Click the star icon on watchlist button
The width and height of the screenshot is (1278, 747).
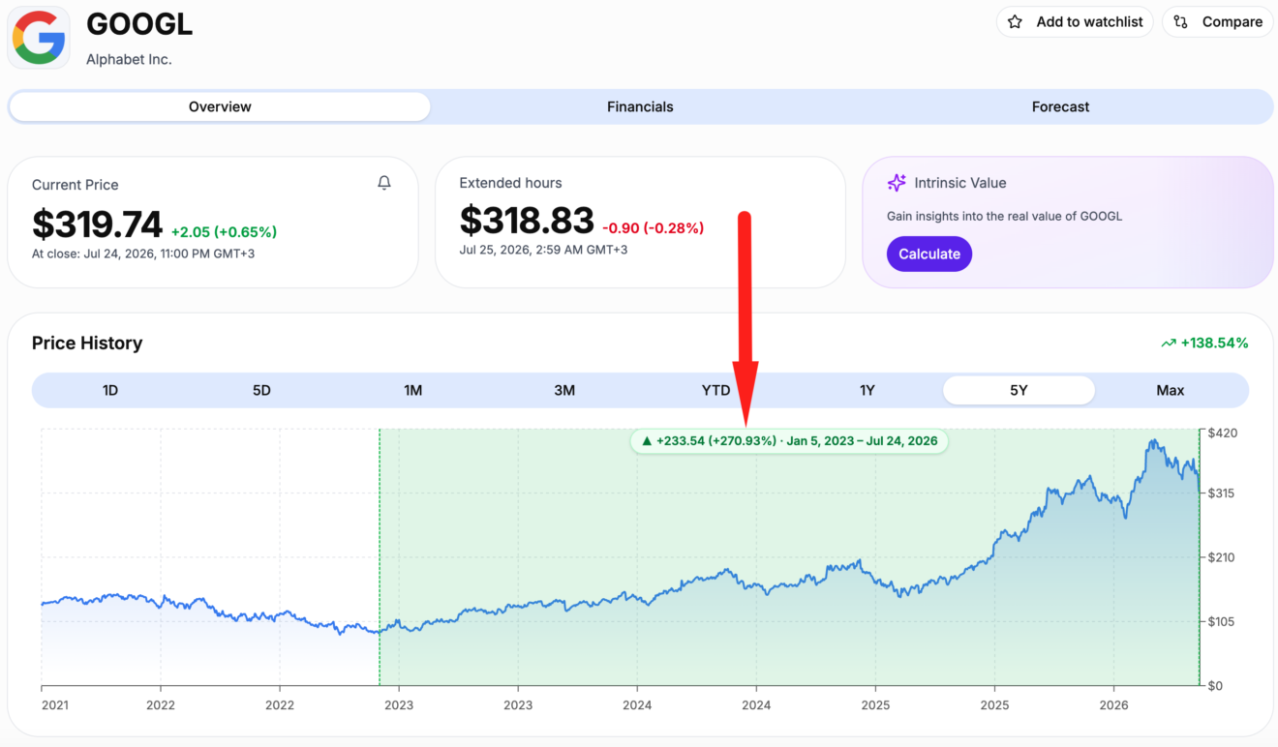pyautogui.click(x=1015, y=21)
